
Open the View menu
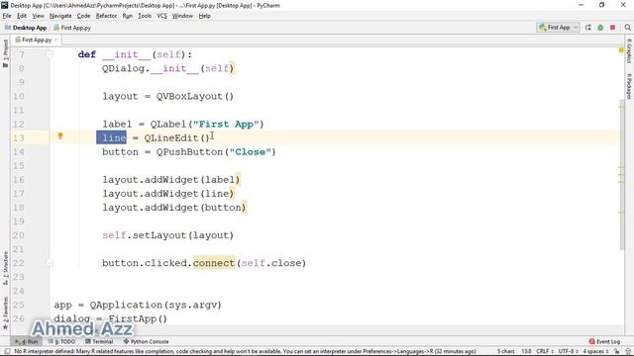click(38, 16)
